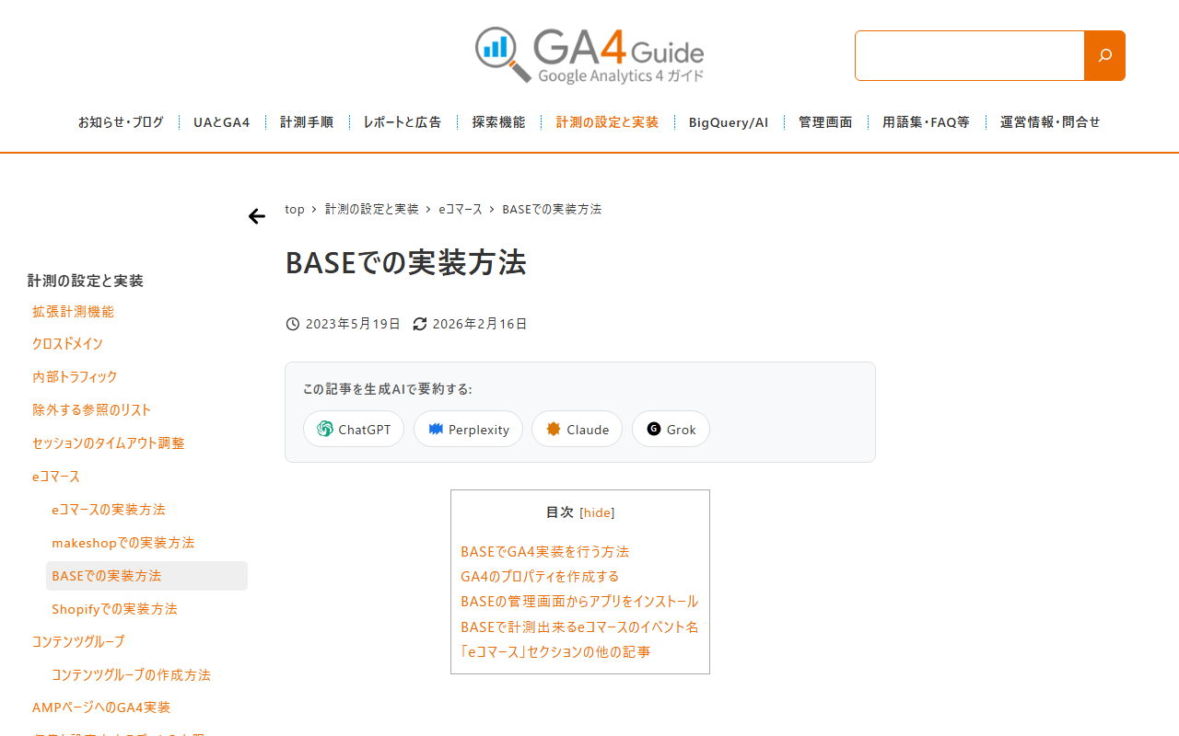Open the レポートと広告 menu
This screenshot has width=1179, height=736.
403,122
